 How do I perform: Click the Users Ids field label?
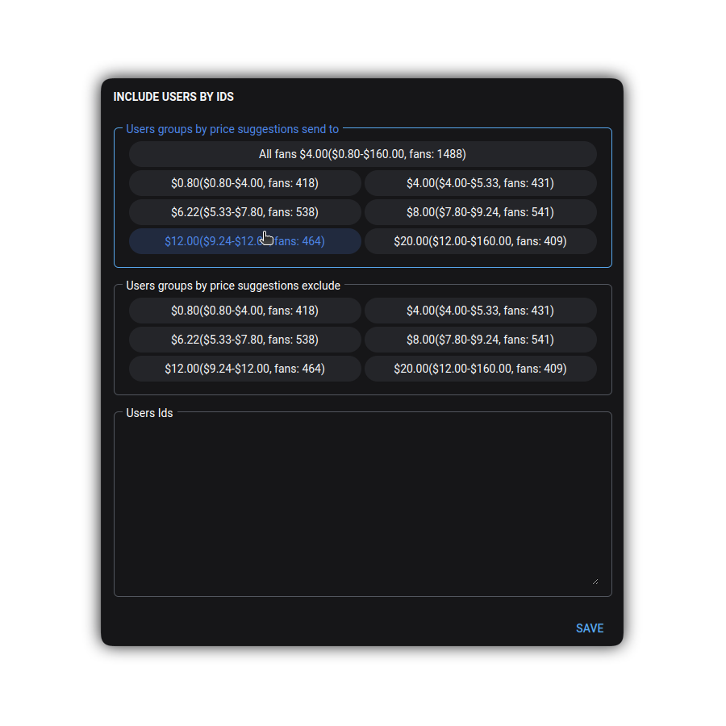point(149,413)
